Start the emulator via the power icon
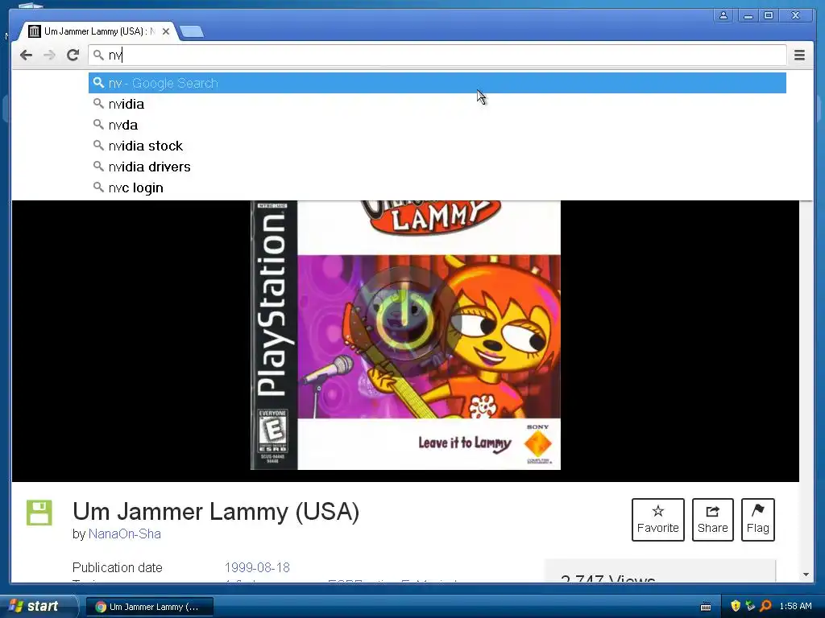The height and width of the screenshot is (618, 825). (x=404, y=319)
